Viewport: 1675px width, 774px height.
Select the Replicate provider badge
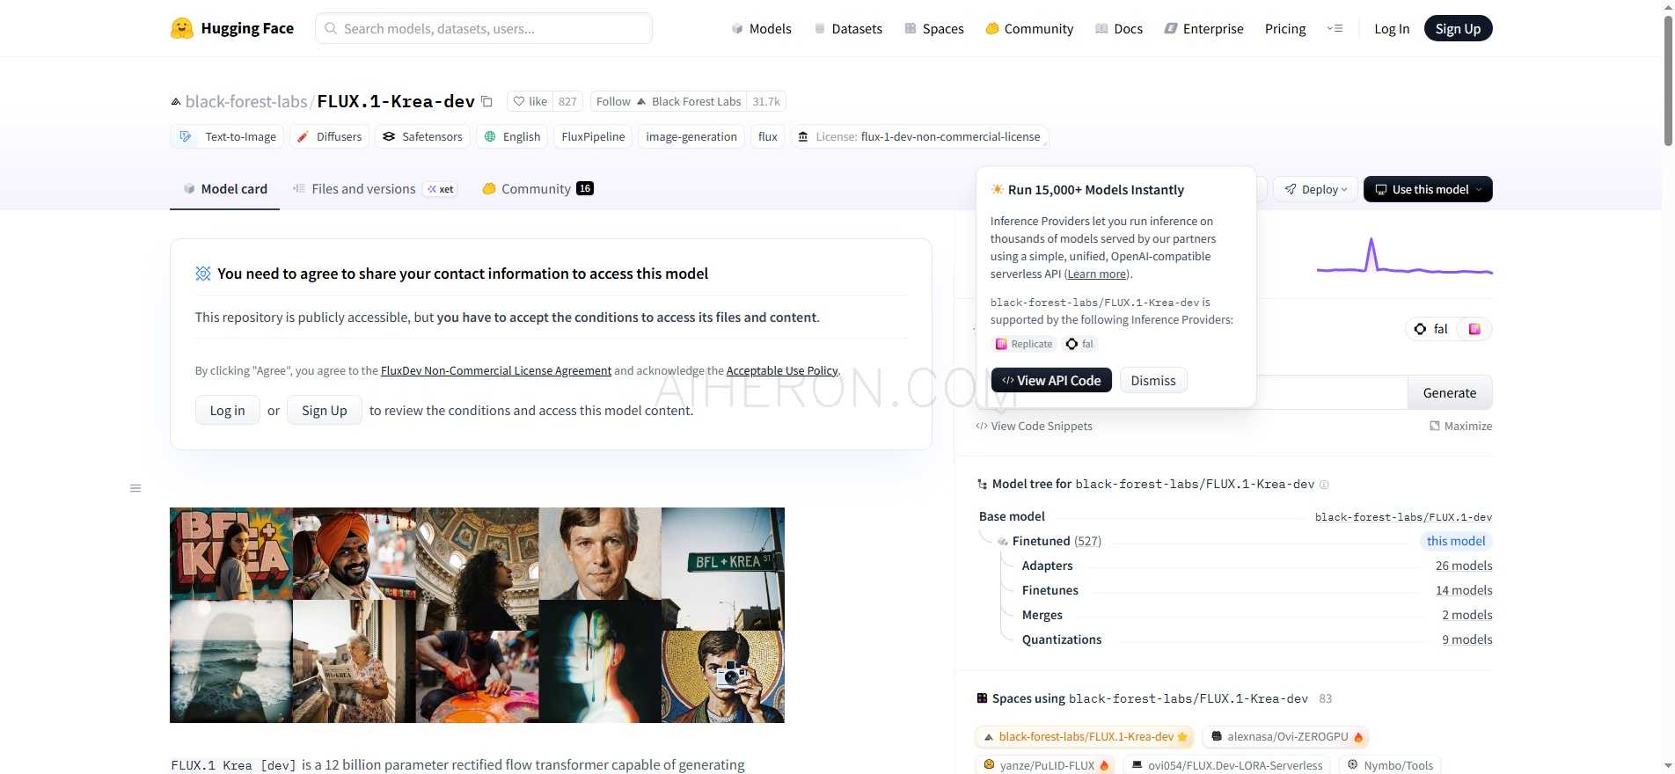click(x=1023, y=344)
